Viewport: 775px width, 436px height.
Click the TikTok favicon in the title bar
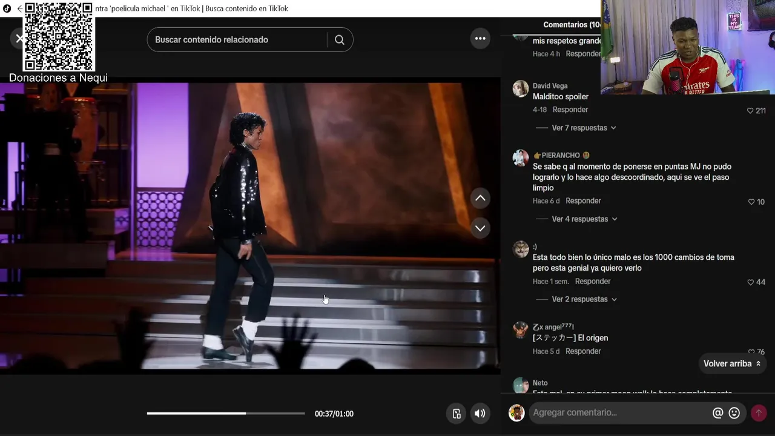[x=7, y=8]
